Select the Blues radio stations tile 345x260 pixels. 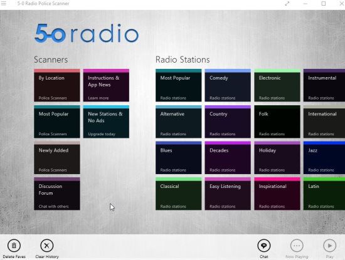(x=178, y=158)
